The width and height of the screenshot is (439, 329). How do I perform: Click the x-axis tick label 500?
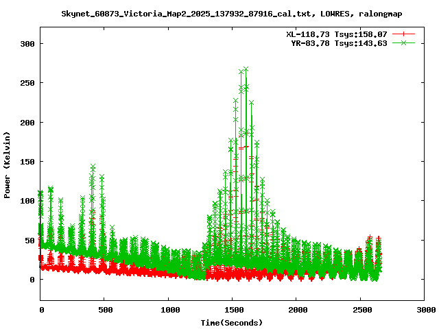[x=106, y=310]
